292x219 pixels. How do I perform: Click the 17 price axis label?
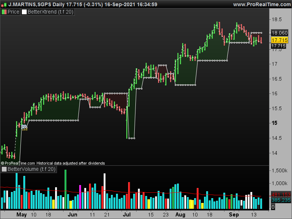click(274, 64)
